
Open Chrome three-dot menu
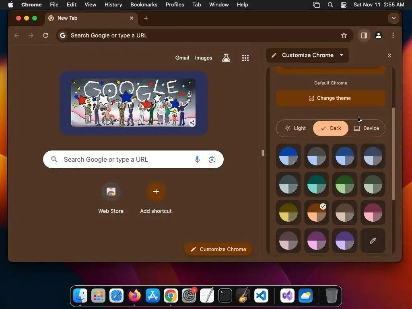click(393, 35)
